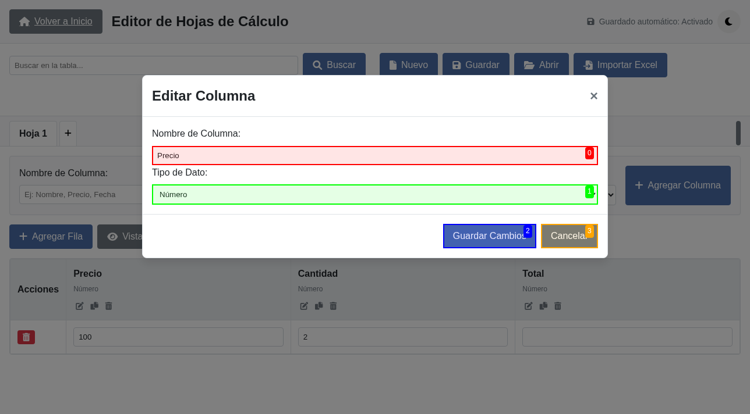Toggle dark mode with the moon icon
This screenshot has height=414, width=750.
tap(728, 22)
